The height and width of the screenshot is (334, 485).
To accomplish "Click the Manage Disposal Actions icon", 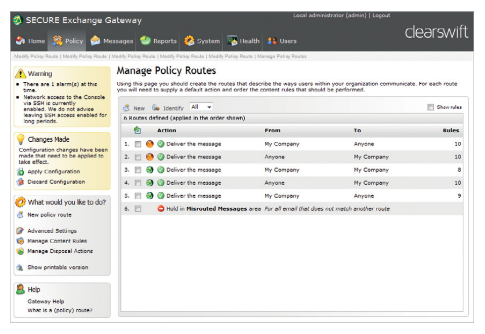I will (20, 251).
